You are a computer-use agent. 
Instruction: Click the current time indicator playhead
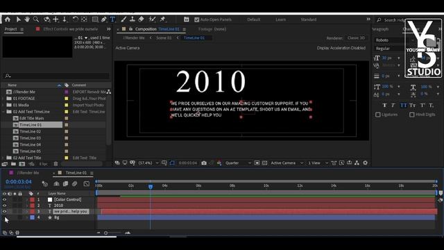(151, 187)
